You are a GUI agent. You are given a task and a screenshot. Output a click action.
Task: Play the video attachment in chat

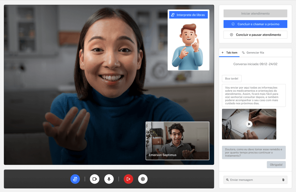pyautogui.click(x=249, y=124)
